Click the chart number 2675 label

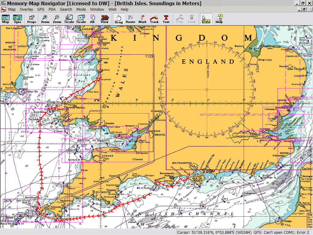pos(8,201)
